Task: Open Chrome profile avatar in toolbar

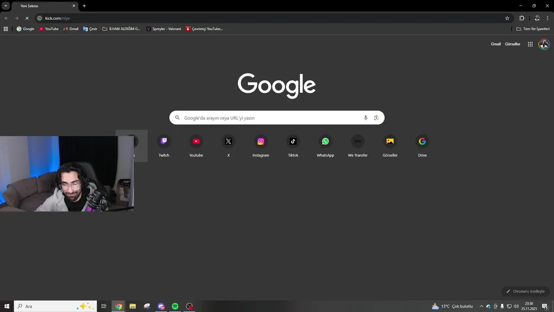Action: tap(537, 18)
